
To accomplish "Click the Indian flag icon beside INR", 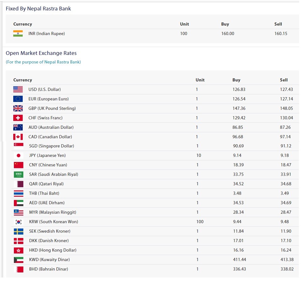I will click(18, 33).
